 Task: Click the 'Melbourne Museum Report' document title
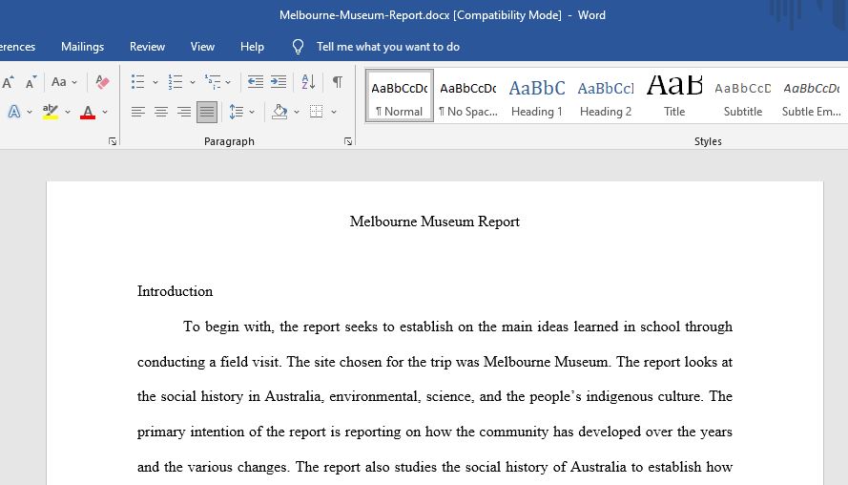click(435, 221)
